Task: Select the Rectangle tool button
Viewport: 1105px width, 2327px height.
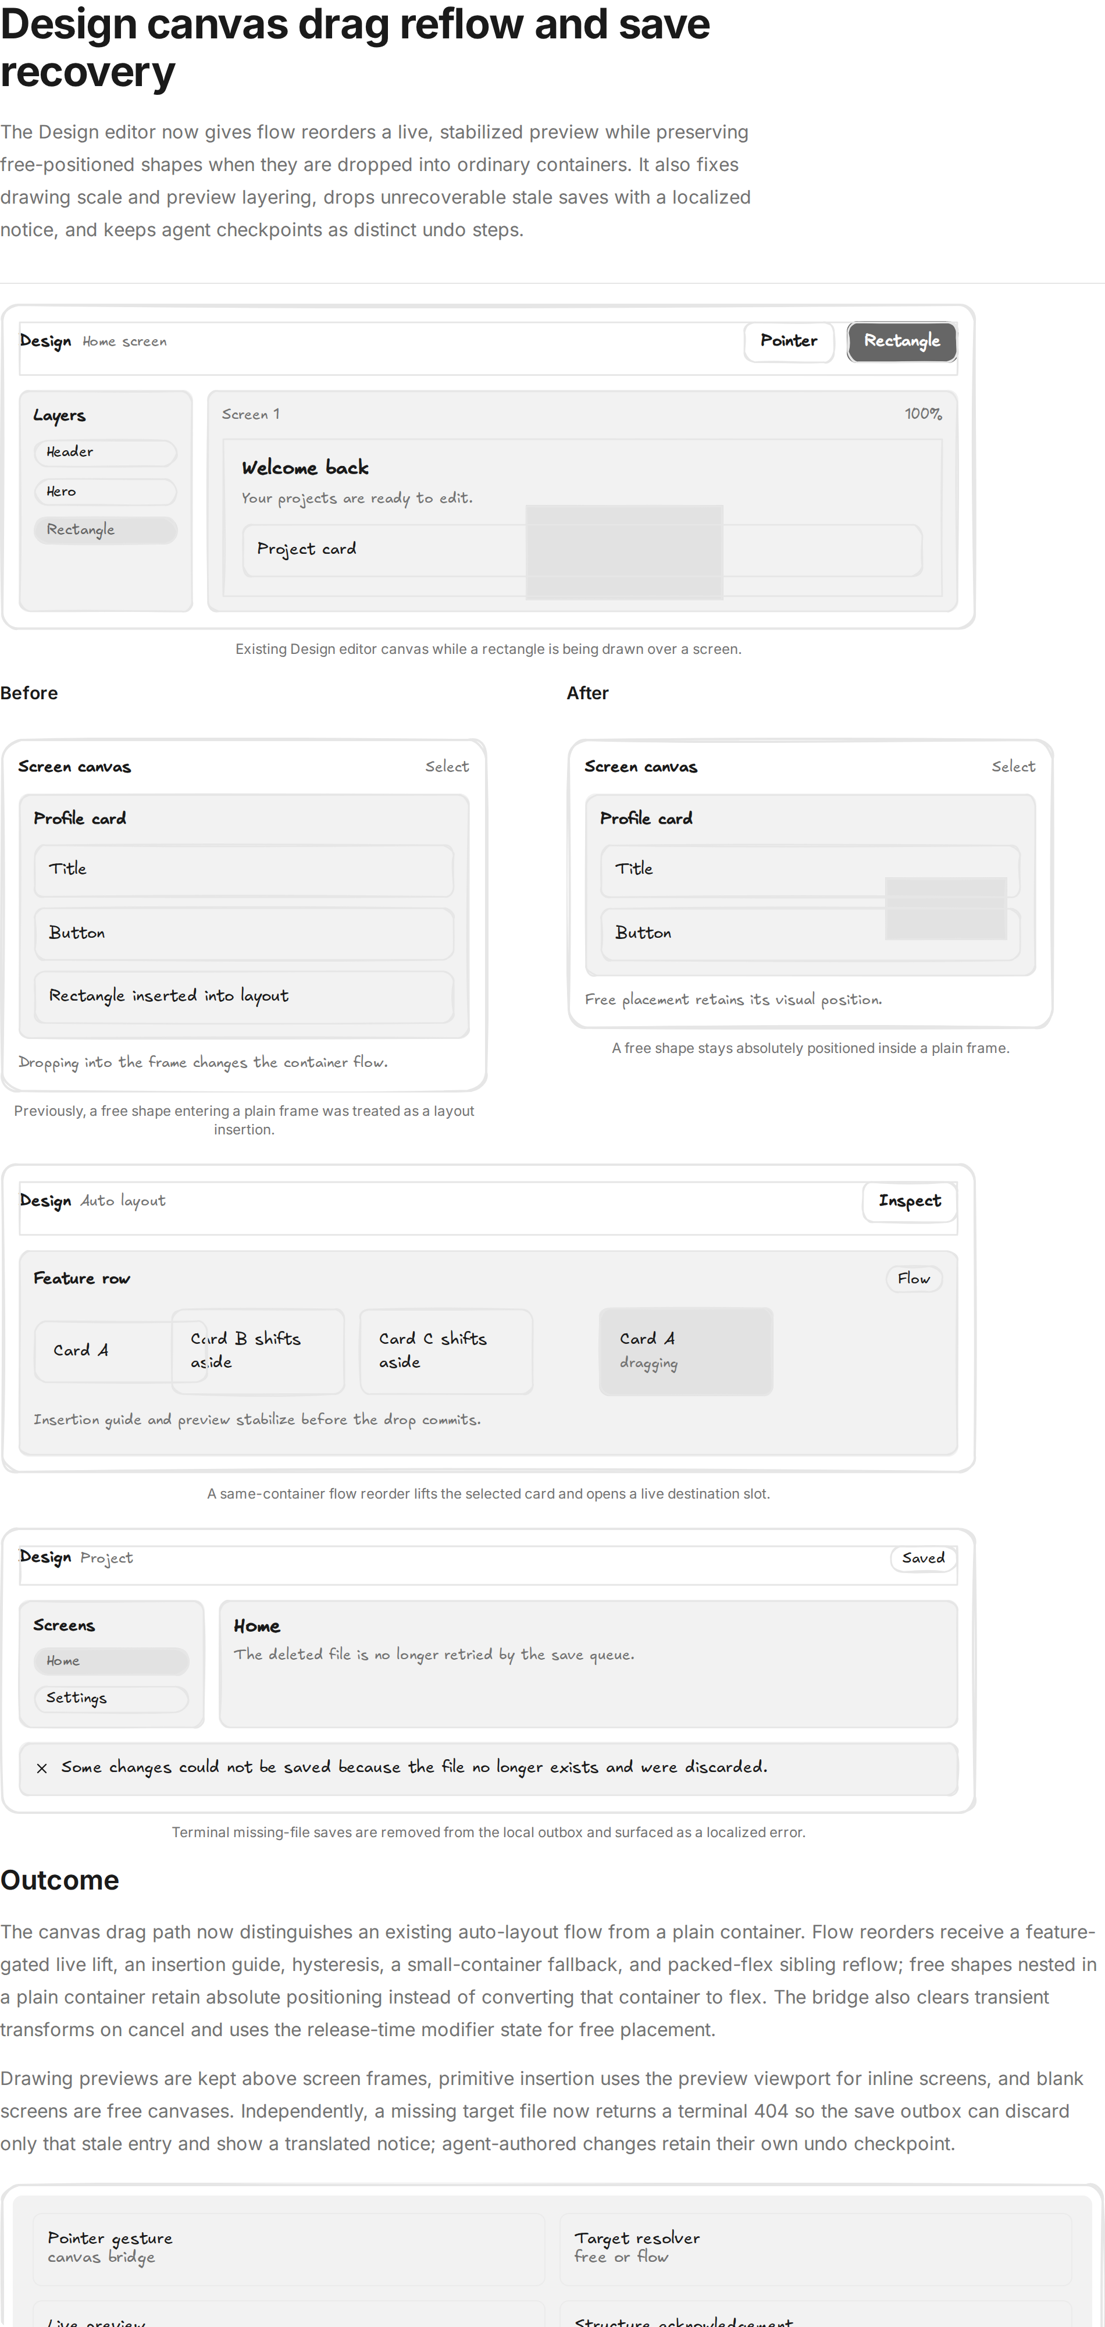Action: point(902,341)
